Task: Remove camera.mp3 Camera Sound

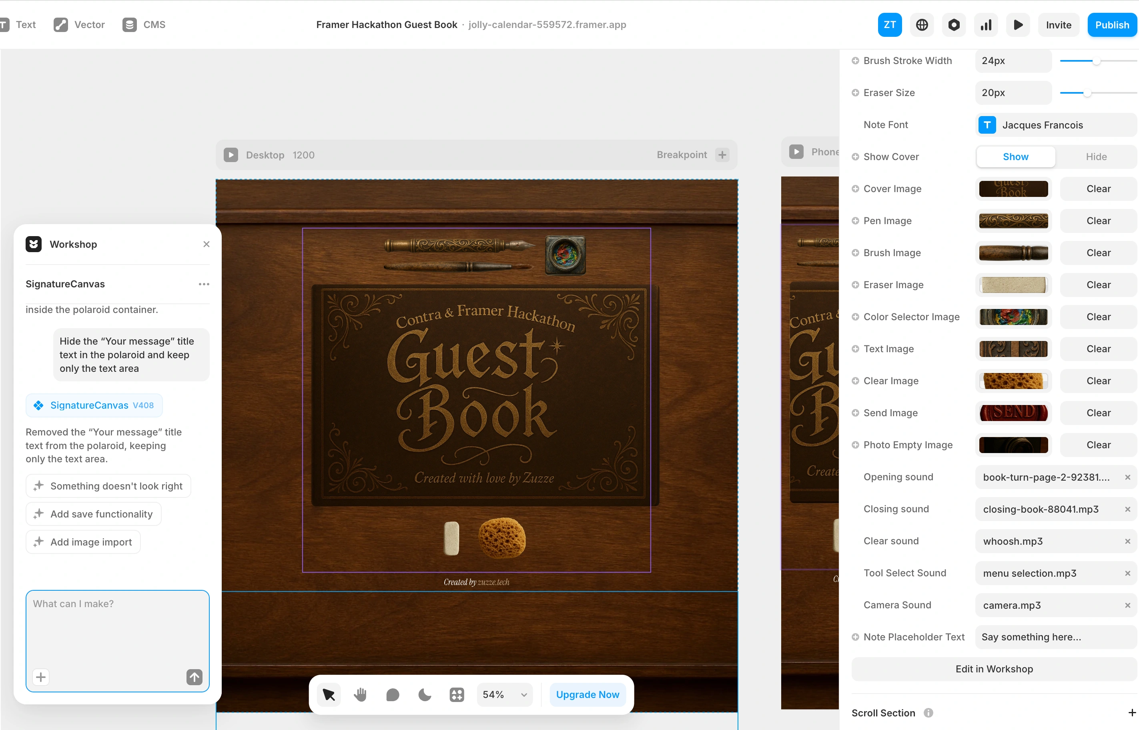Action: coord(1128,605)
